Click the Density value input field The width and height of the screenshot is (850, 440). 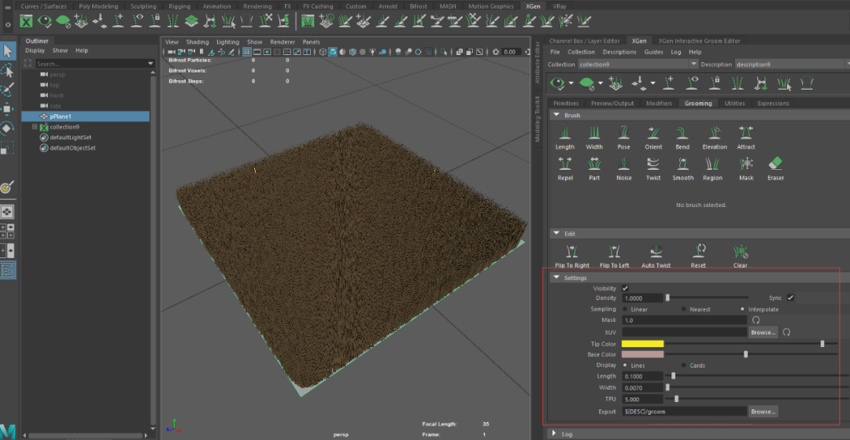(x=642, y=298)
